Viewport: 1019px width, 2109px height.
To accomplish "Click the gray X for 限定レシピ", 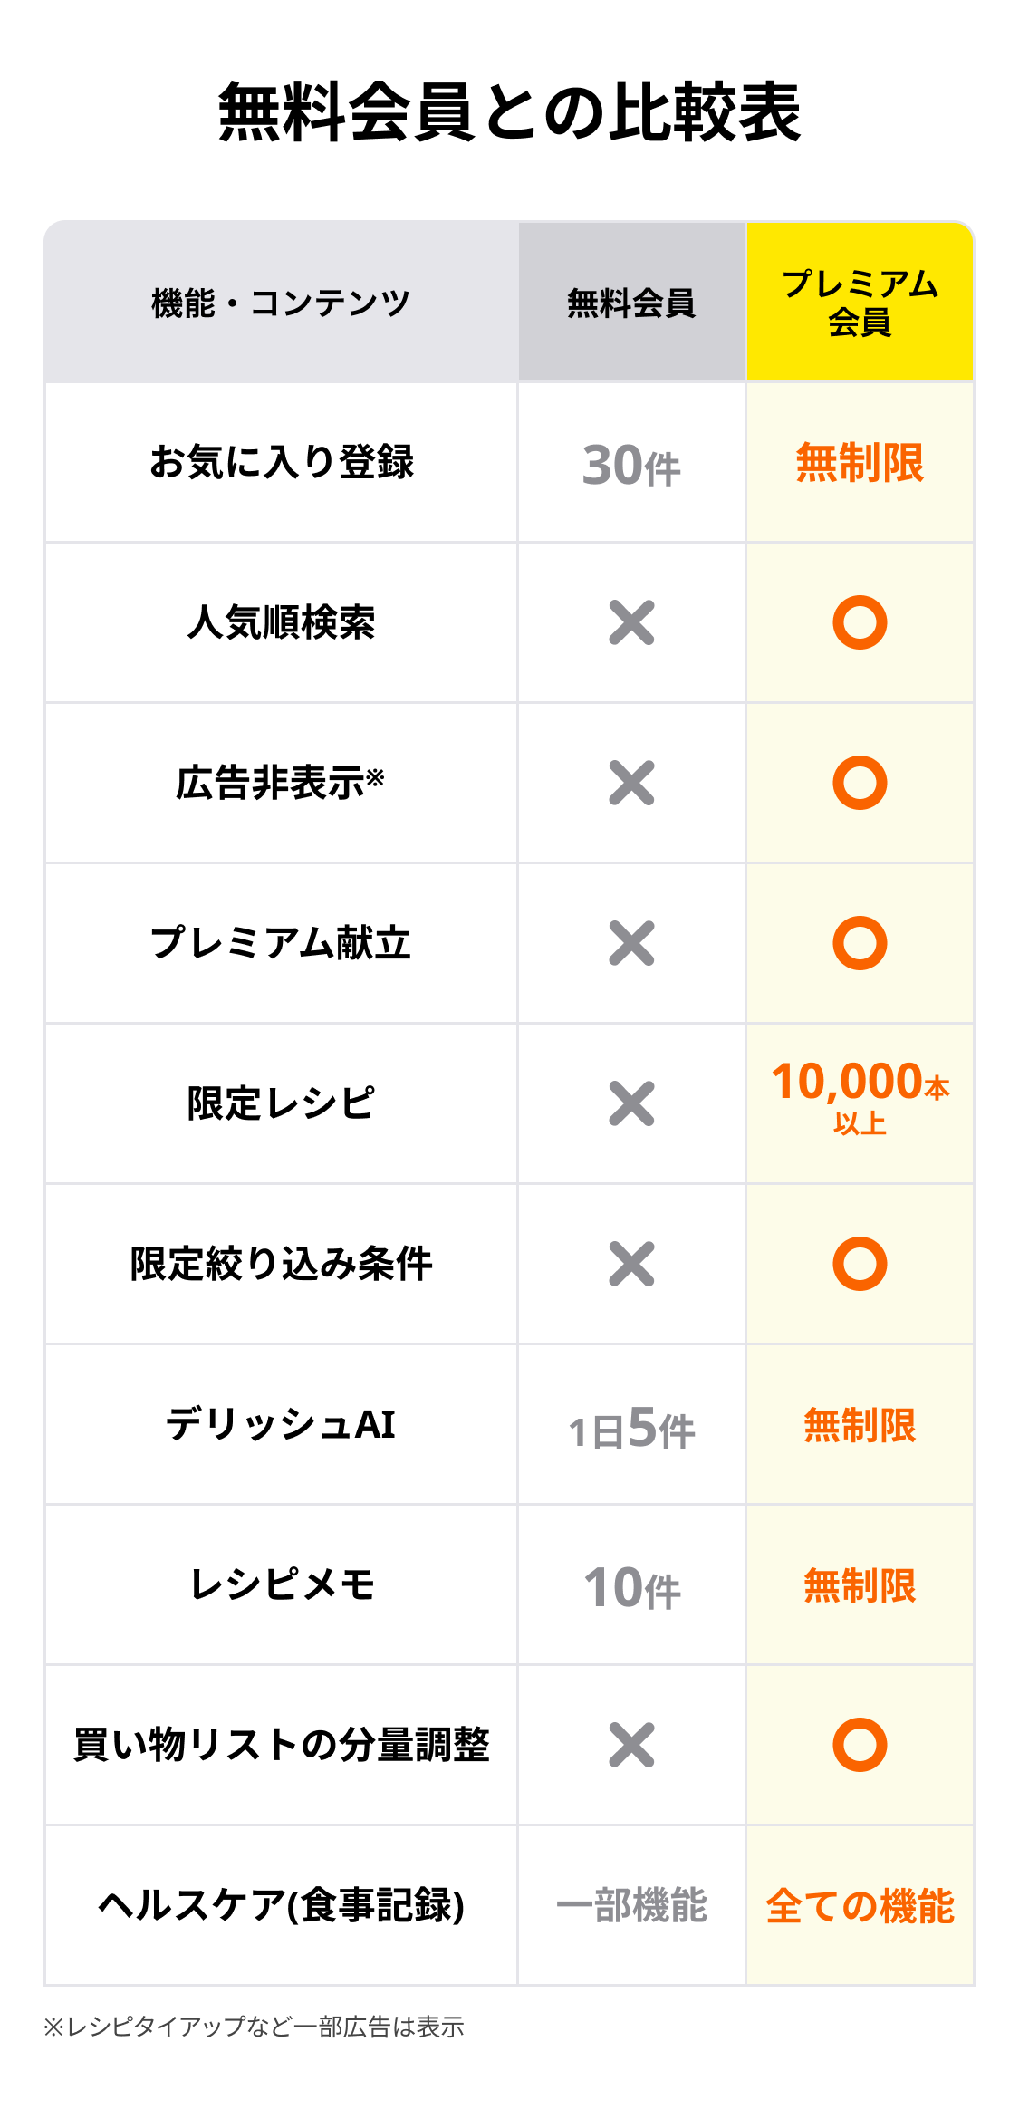I will (x=631, y=1103).
